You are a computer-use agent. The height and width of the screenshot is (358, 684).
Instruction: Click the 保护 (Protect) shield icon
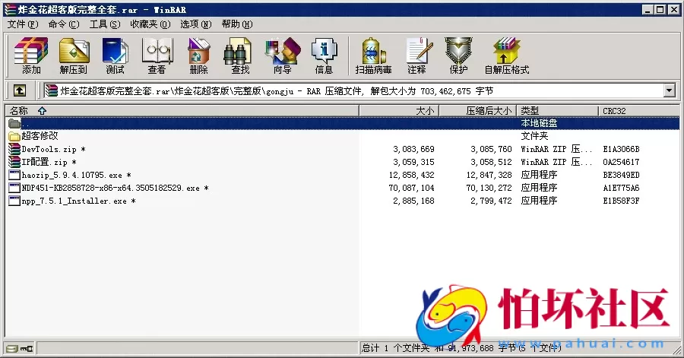pos(458,55)
